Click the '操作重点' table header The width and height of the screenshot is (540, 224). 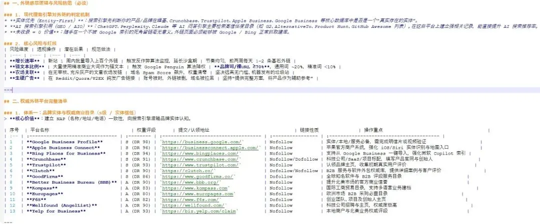373,130
